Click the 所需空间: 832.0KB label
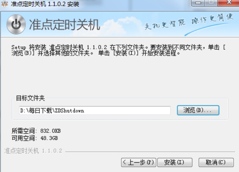This screenshot has height=172, width=239. (x=36, y=131)
